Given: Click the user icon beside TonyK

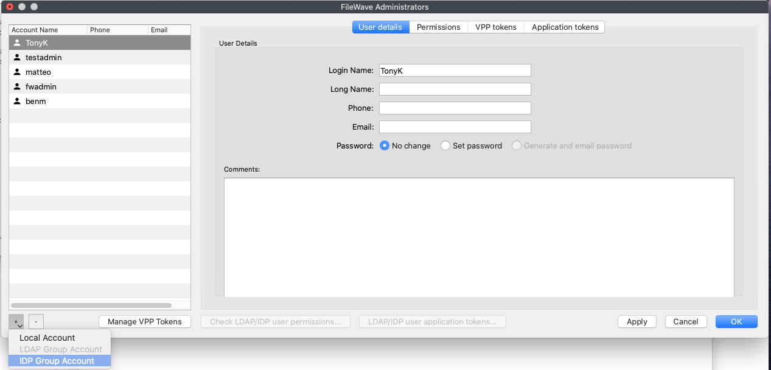Looking at the screenshot, I should click(x=17, y=43).
